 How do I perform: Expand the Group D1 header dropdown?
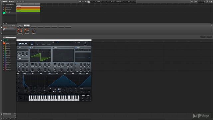pos(15,40)
